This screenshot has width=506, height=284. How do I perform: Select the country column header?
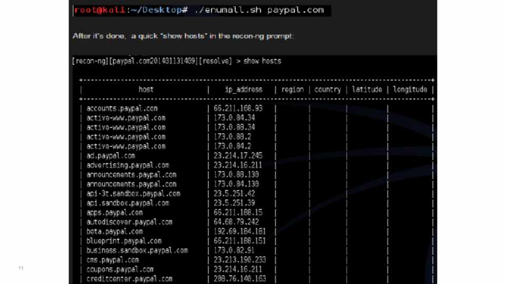pos(327,89)
